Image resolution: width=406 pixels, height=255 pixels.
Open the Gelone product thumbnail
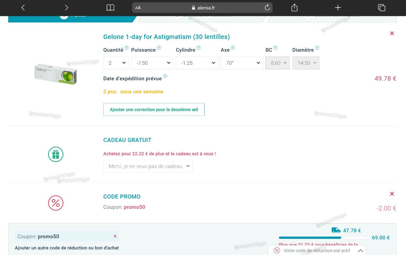(x=56, y=74)
